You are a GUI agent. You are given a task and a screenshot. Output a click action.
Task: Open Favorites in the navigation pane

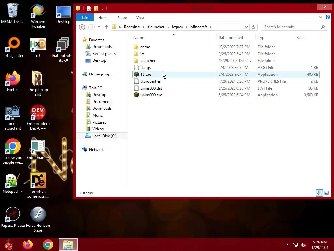click(97, 40)
